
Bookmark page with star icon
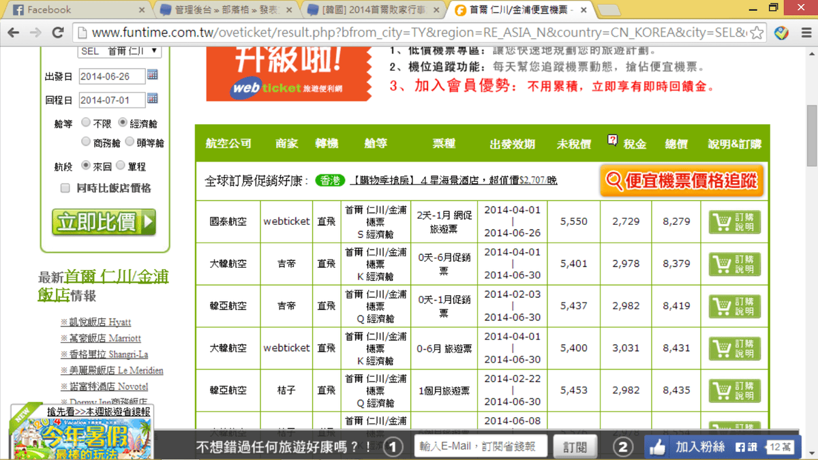(757, 33)
